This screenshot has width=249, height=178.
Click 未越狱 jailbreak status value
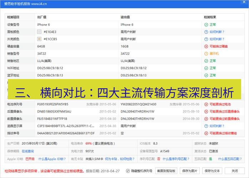coord(213,143)
